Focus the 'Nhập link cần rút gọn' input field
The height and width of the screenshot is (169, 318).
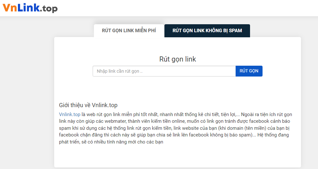click(164, 71)
